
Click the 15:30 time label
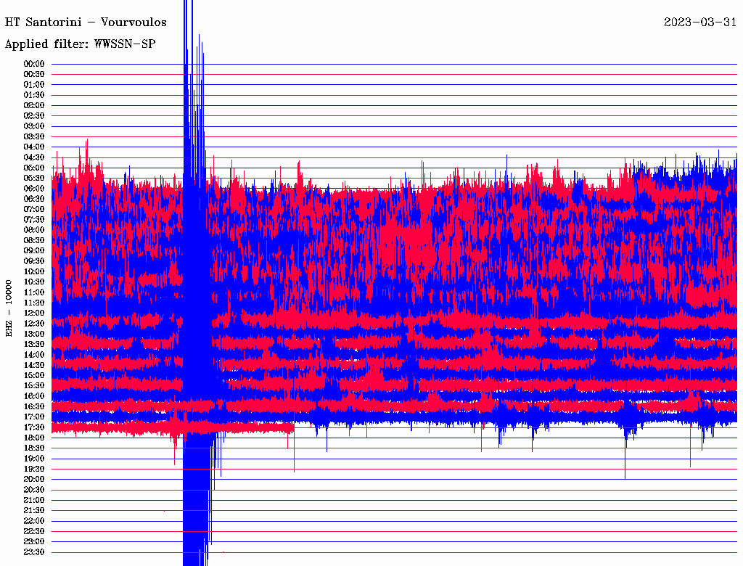[34, 385]
